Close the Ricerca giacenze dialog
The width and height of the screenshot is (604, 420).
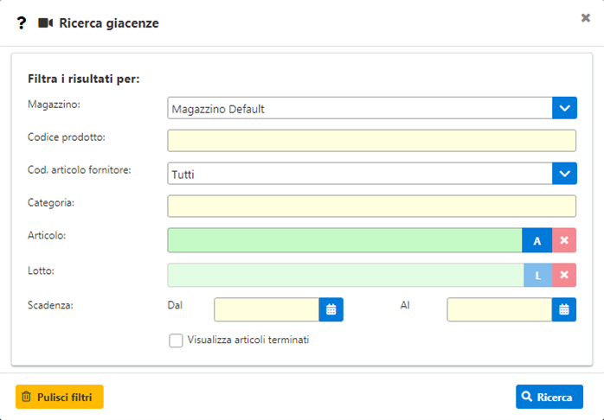pos(586,17)
